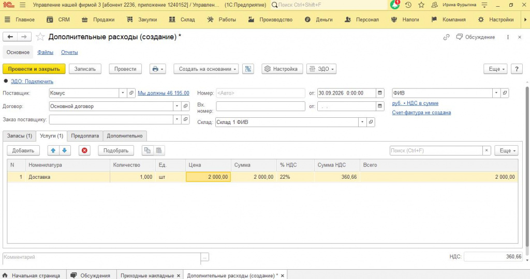
Task: Open the руб. • НДС в сумме link
Action: [x=415, y=103]
